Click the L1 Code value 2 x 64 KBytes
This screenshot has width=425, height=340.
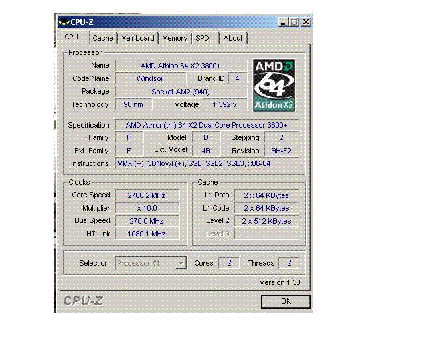[x=267, y=208]
